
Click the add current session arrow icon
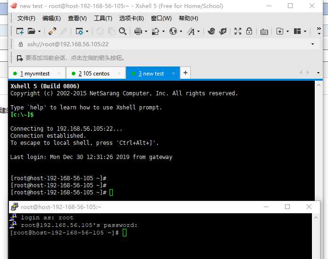[x=20, y=58]
